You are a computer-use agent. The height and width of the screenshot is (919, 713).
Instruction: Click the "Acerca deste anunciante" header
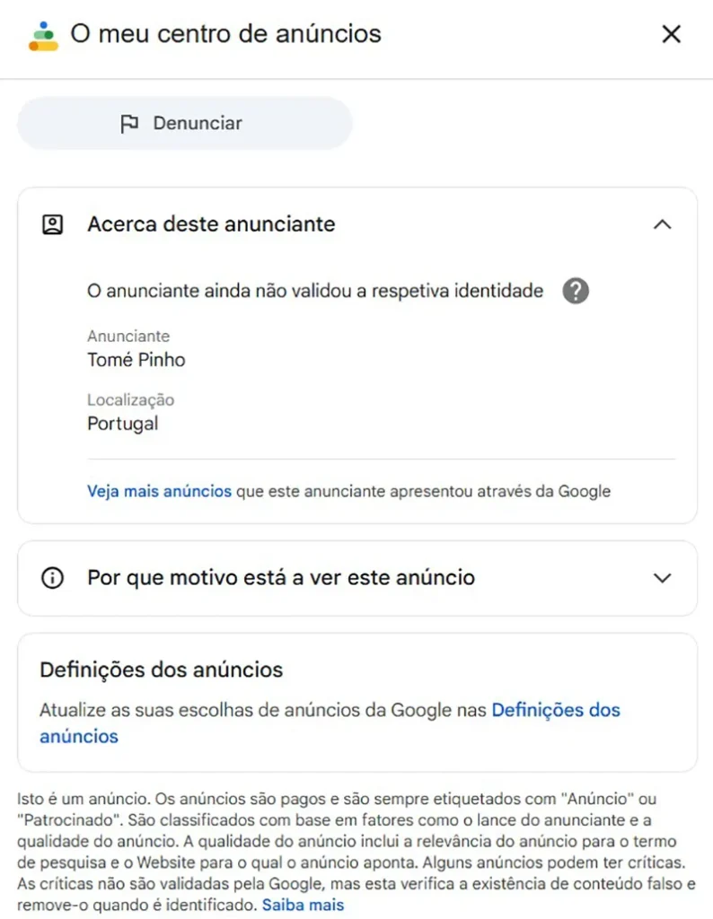[x=211, y=224]
